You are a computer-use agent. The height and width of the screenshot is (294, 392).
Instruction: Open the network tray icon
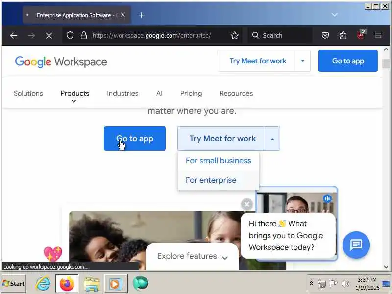click(x=322, y=284)
